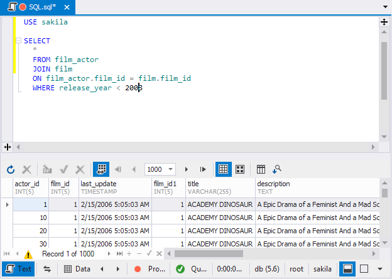The image size is (392, 279).
Task: Click the find in data icon
Action: click(x=277, y=169)
